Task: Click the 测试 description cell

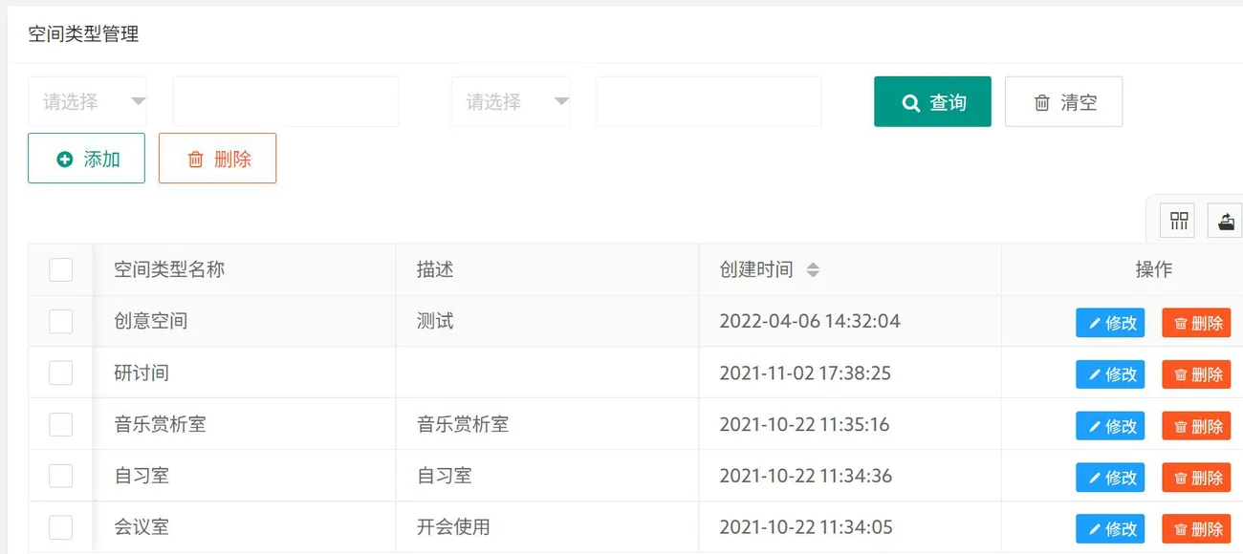Action: coord(548,321)
